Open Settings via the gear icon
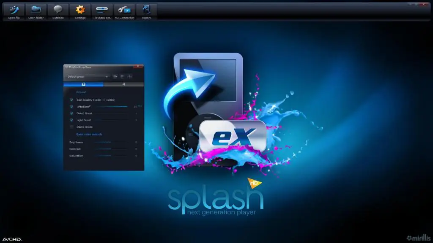This screenshot has height=243, width=433. (80, 11)
